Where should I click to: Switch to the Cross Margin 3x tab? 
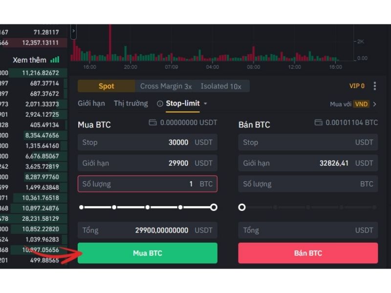[166, 86]
